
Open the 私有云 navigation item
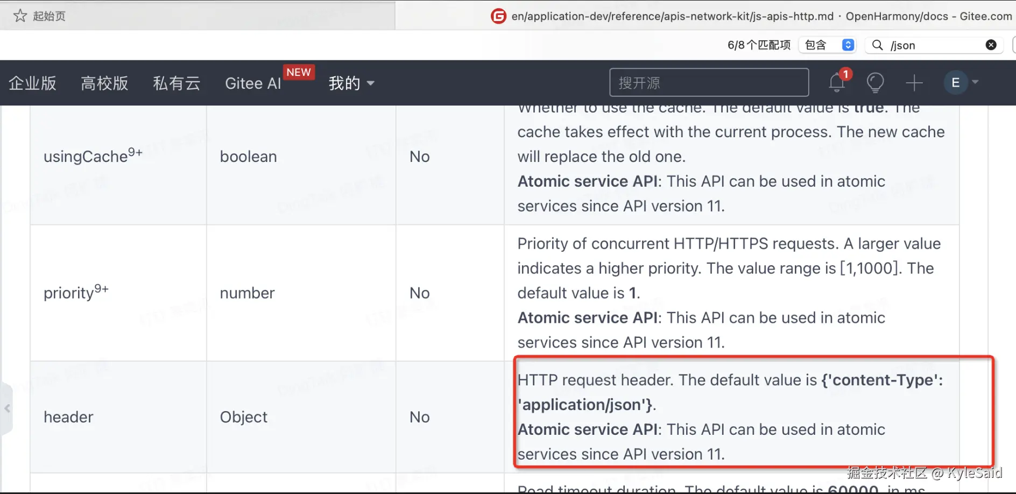(x=177, y=83)
